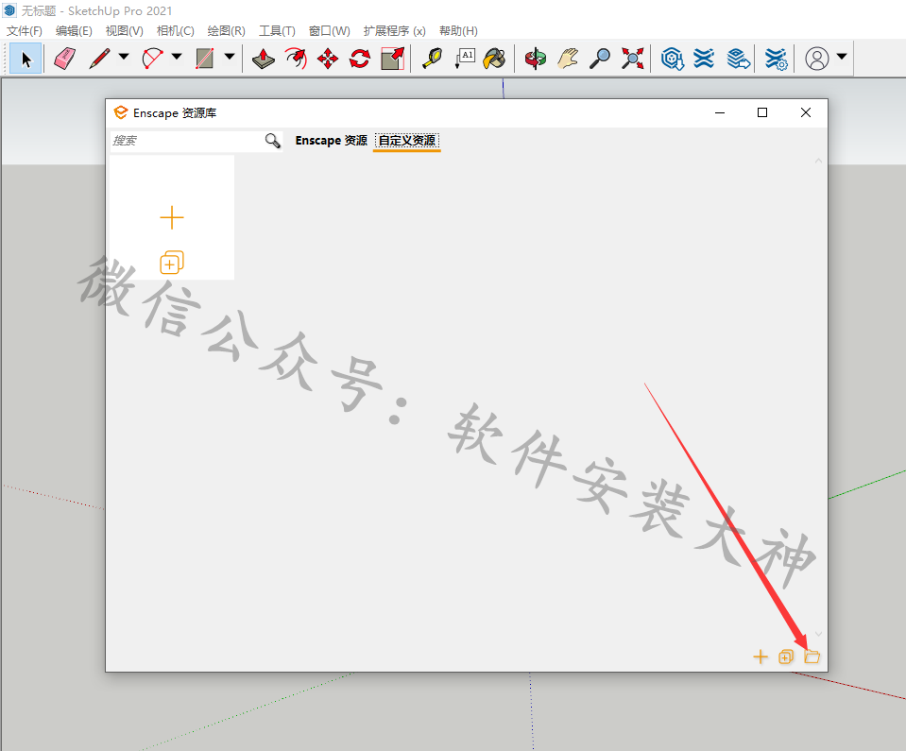
Task: Open the Extension Manager icon
Action: coord(776,59)
